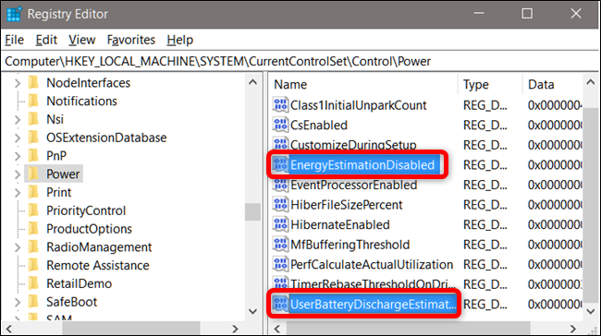This screenshot has width=601, height=336.
Task: Select the Print folder icon
Action: (x=33, y=192)
